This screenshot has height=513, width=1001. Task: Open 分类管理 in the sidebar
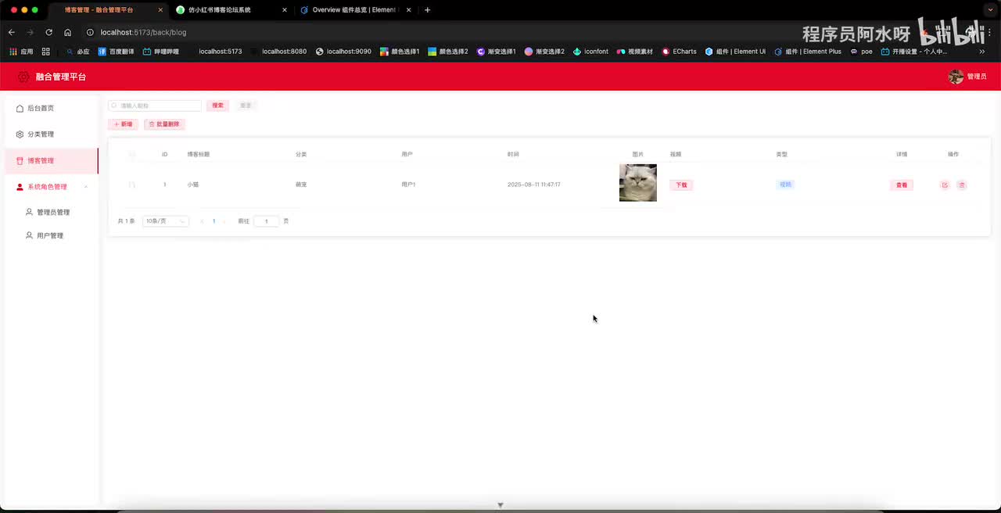(x=51, y=135)
